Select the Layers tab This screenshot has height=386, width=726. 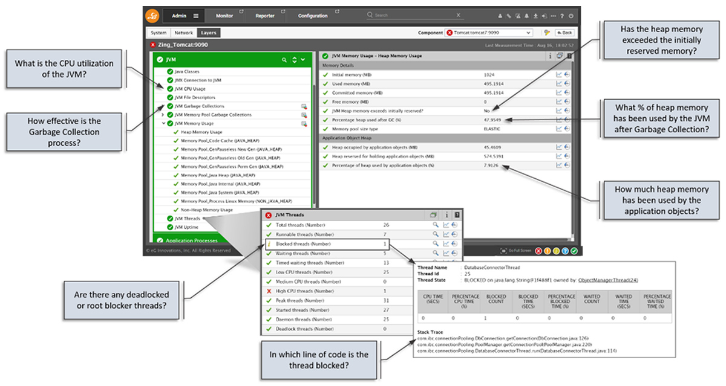coord(209,33)
